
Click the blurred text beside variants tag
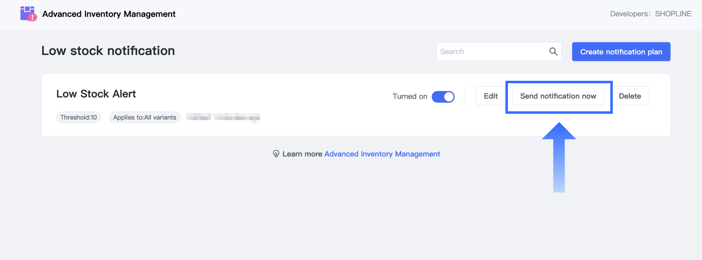tap(223, 117)
